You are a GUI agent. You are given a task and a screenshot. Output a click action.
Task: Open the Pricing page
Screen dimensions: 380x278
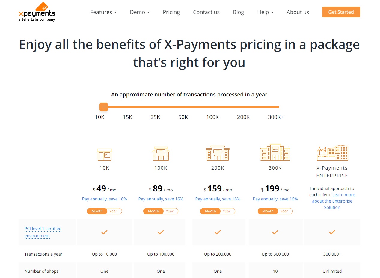pyautogui.click(x=171, y=12)
